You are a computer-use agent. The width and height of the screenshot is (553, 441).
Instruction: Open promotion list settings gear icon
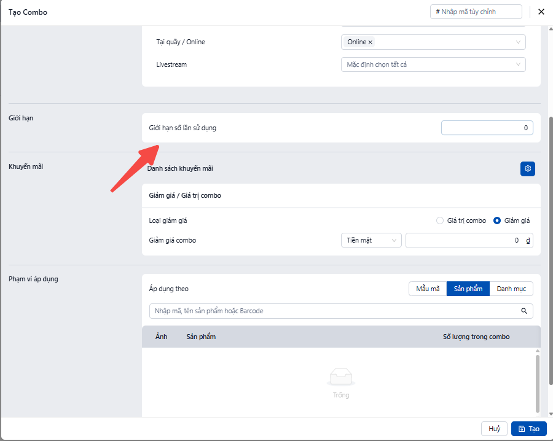point(527,169)
